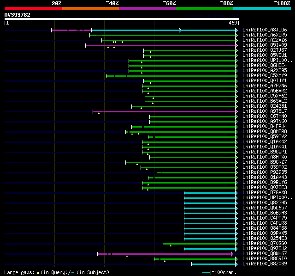
Task: Select the UniRef100_B9RUY6 label
Action: tap(265, 183)
